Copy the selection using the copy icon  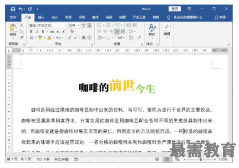click(21, 31)
